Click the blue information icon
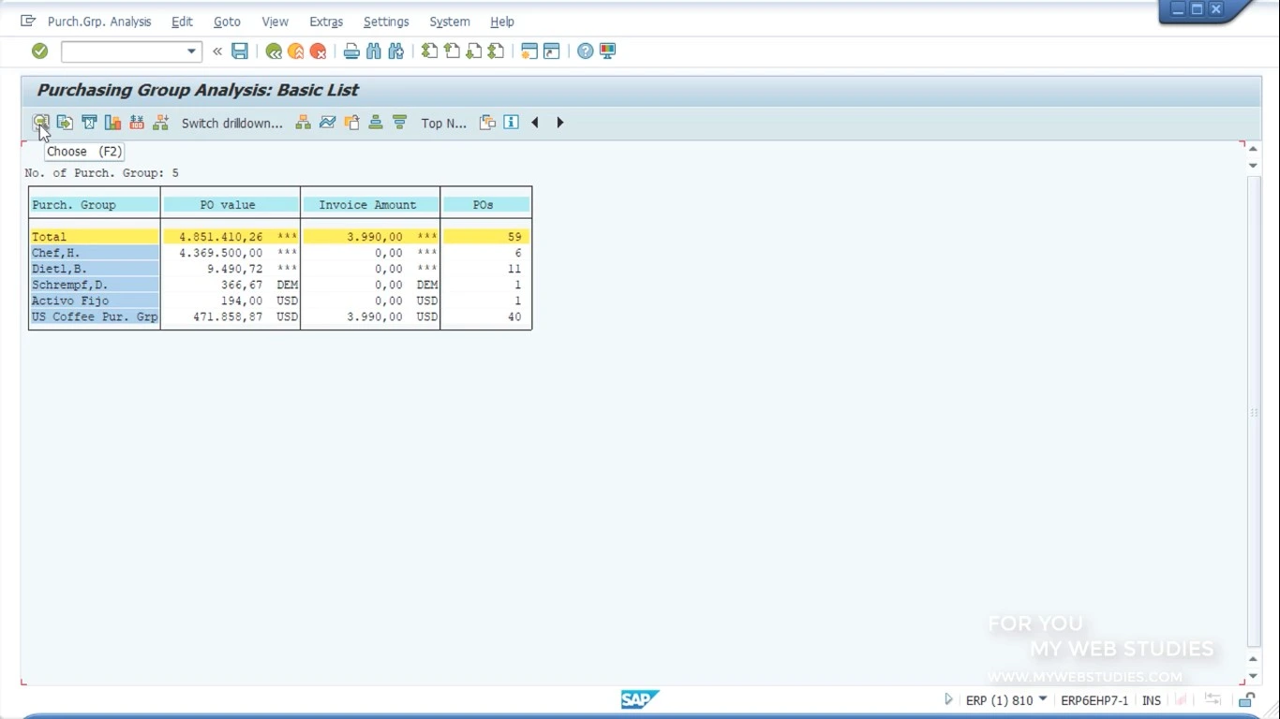 tap(511, 123)
